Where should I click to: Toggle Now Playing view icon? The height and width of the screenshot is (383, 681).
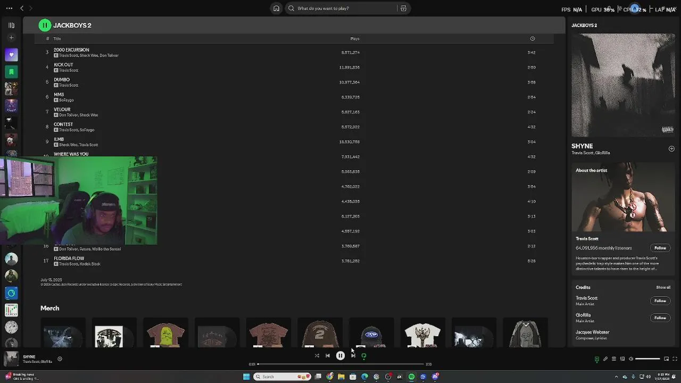click(x=596, y=359)
